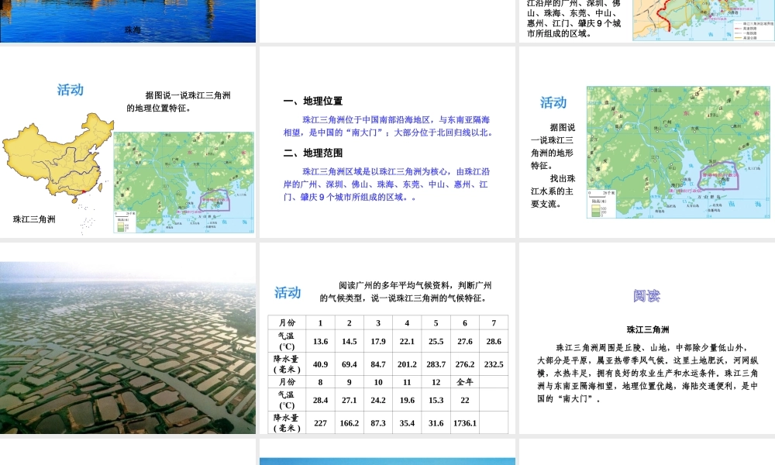Click the purple Hong Kong boundary box on the large map
The image size is (775, 465).
(x=720, y=176)
